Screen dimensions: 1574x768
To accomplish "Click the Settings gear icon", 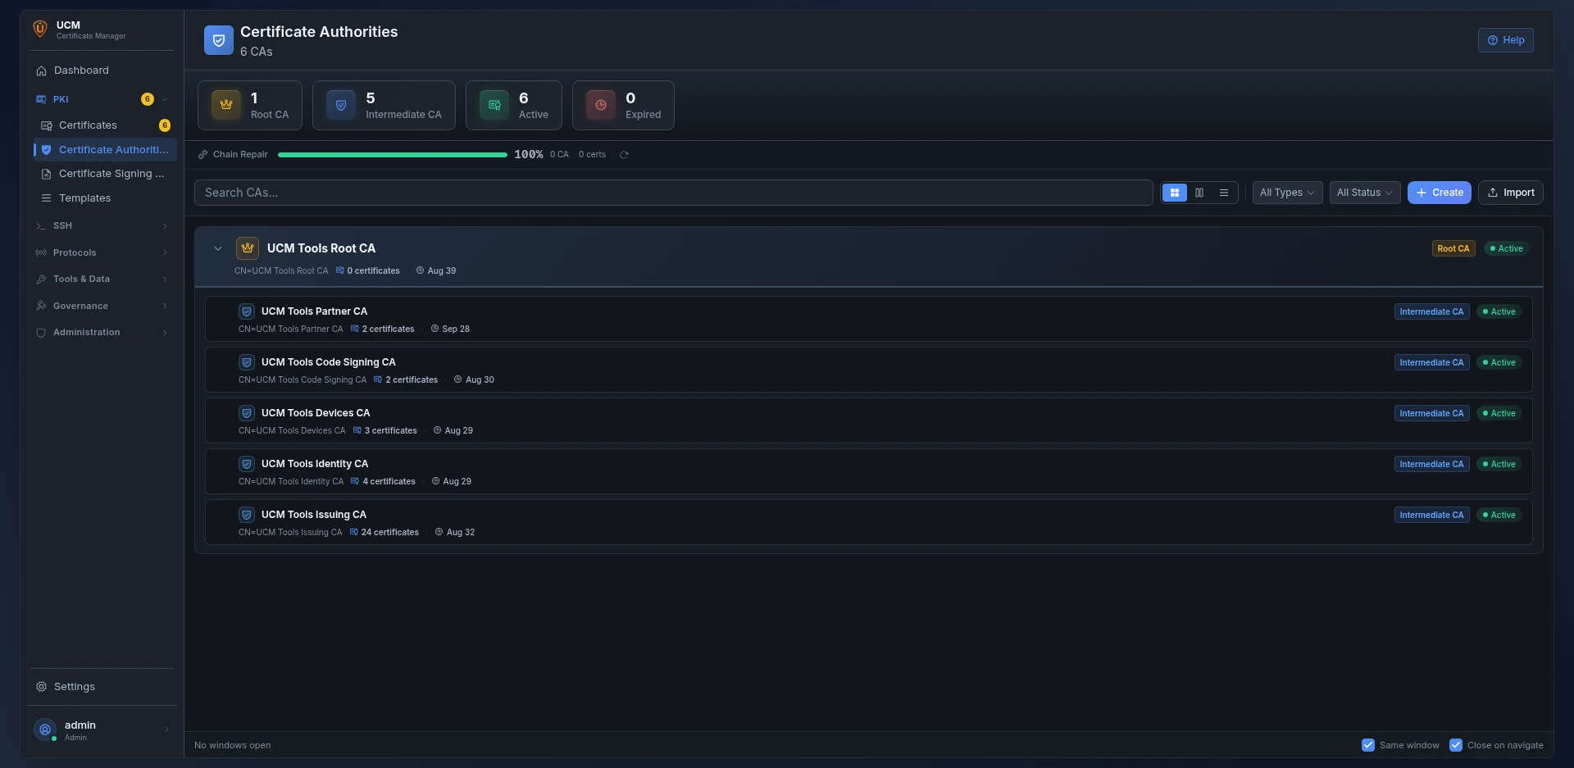I will point(42,687).
